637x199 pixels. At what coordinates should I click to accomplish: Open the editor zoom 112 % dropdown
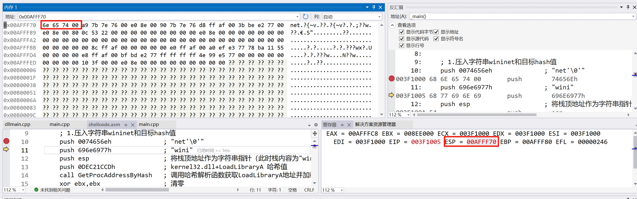pos(23,190)
